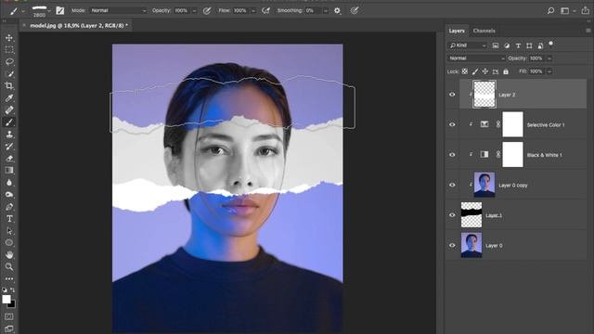594x334 pixels.
Task: Click the Share icon in top right
Action: pyautogui.click(x=586, y=10)
